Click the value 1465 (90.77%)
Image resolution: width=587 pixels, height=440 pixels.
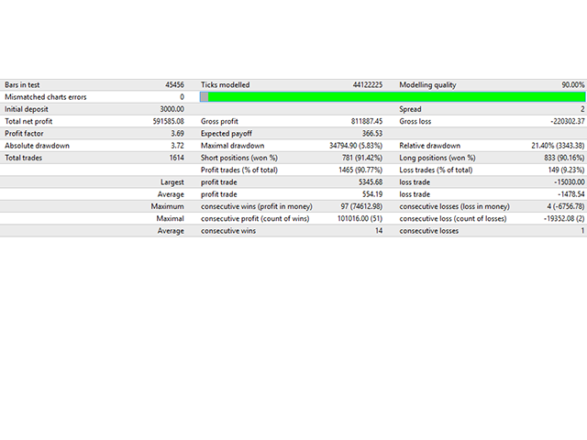pyautogui.click(x=360, y=170)
